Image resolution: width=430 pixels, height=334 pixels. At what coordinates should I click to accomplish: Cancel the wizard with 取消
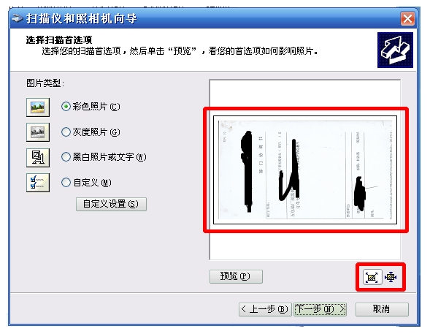pos(382,309)
